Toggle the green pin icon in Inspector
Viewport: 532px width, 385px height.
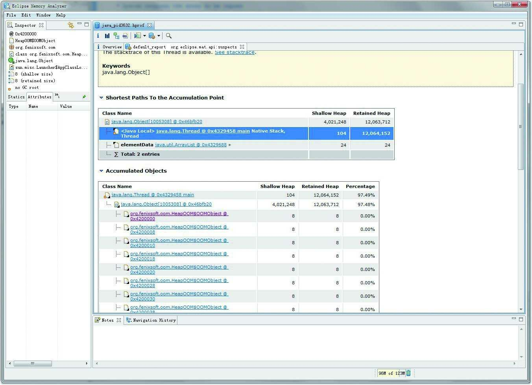pyautogui.click(x=84, y=97)
